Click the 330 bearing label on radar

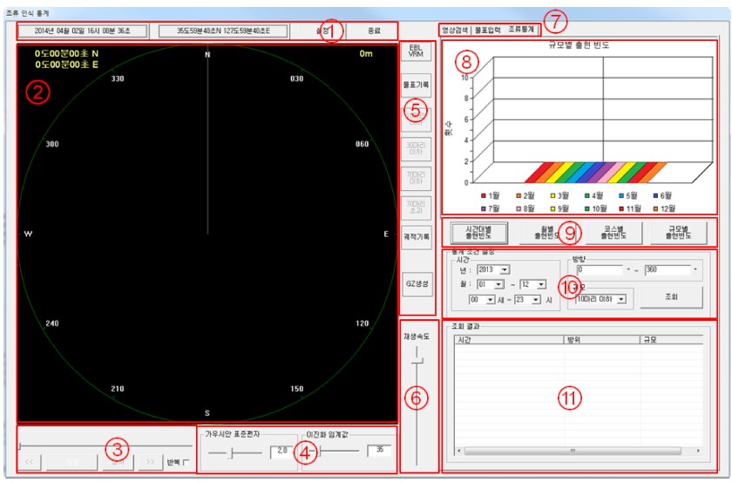pyautogui.click(x=118, y=78)
